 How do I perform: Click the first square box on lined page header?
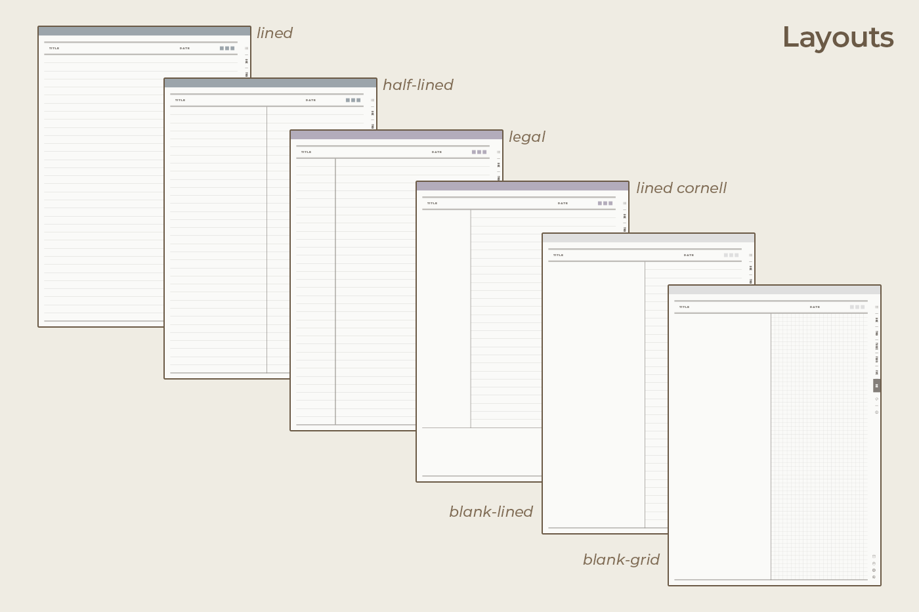(x=222, y=49)
